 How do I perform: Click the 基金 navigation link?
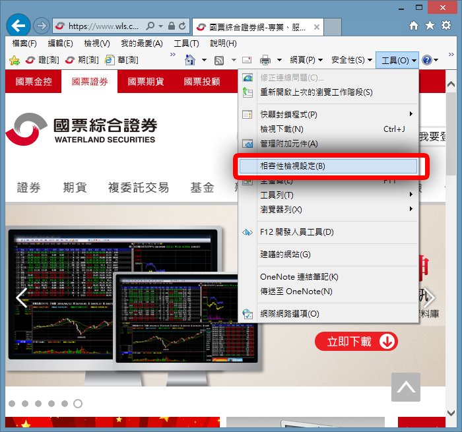pyautogui.click(x=202, y=187)
